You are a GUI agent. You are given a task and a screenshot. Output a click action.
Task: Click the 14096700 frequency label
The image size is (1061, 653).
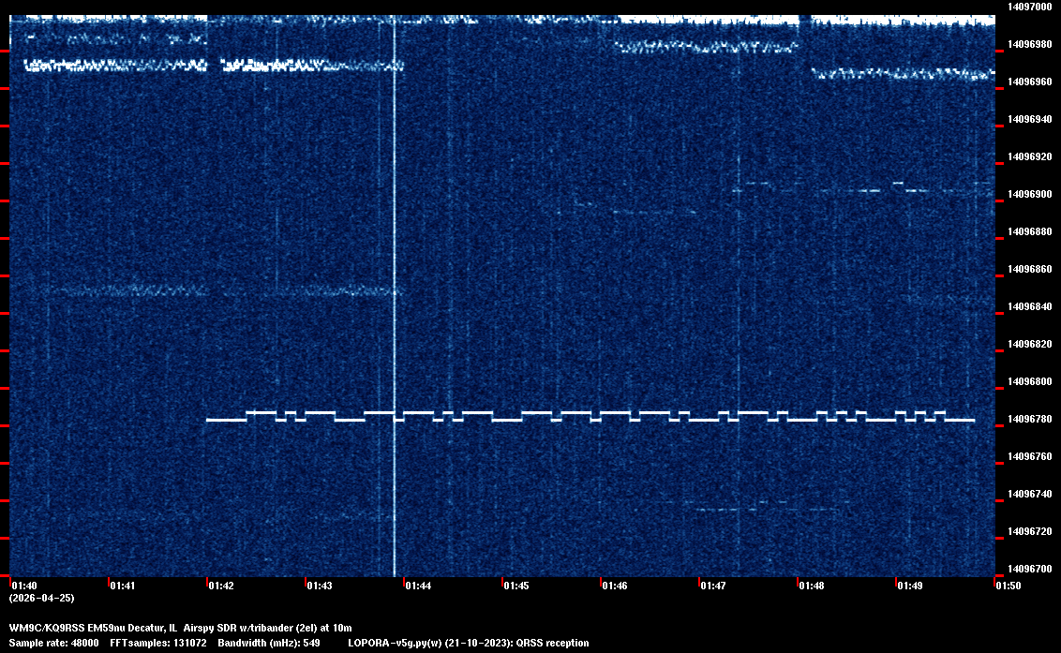(x=1029, y=569)
